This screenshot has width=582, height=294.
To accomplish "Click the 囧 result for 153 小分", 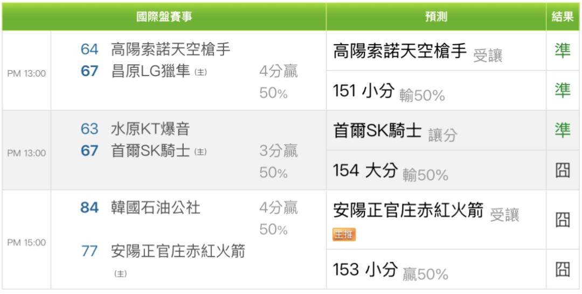I will (563, 269).
